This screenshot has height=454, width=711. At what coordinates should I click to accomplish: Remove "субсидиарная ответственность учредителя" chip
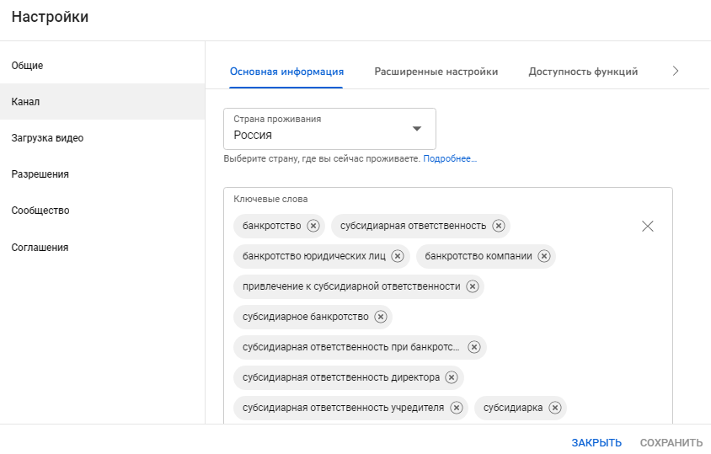pos(456,408)
